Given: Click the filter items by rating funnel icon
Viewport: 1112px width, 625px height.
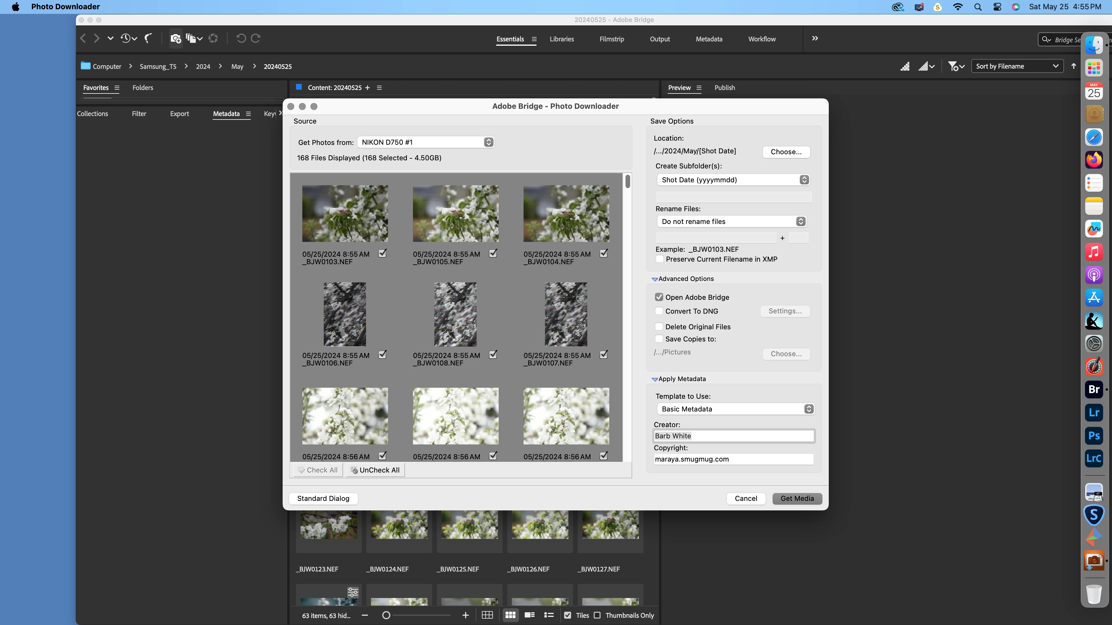Looking at the screenshot, I should 953,66.
